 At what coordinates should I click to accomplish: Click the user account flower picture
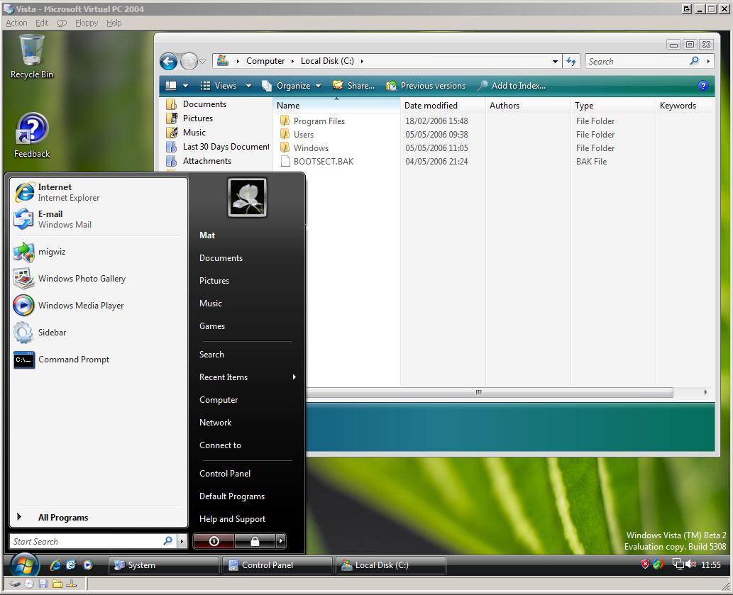pos(247,198)
